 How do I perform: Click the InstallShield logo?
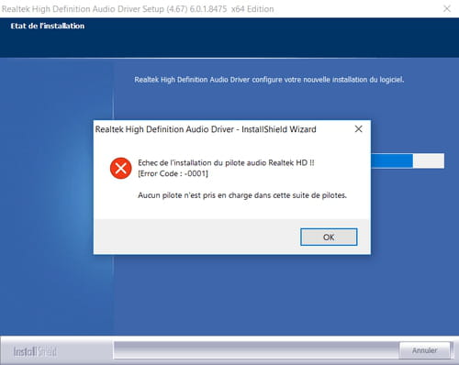pyautogui.click(x=35, y=351)
